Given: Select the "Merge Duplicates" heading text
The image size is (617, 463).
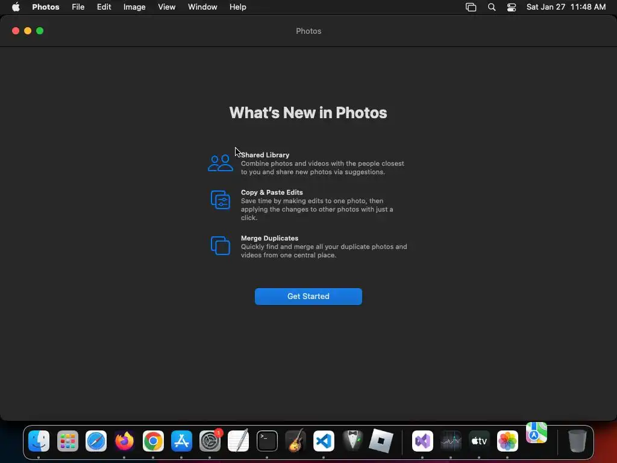Looking at the screenshot, I should (269, 238).
